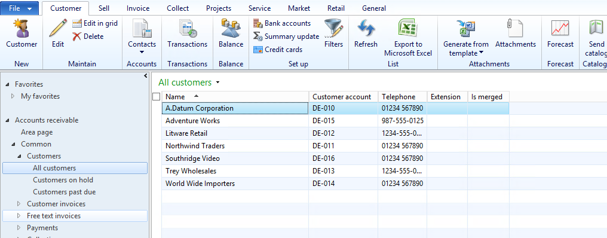Choose Edit in grid
This screenshot has height=238, width=607.
tap(95, 23)
